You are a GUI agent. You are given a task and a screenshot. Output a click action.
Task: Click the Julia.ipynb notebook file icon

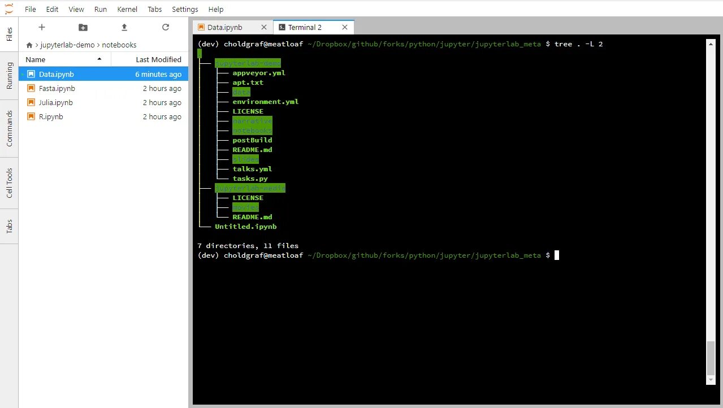click(31, 102)
